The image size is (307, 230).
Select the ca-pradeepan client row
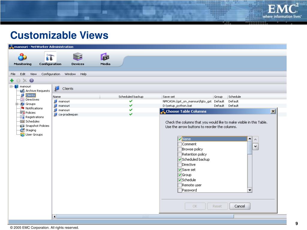[106, 114]
